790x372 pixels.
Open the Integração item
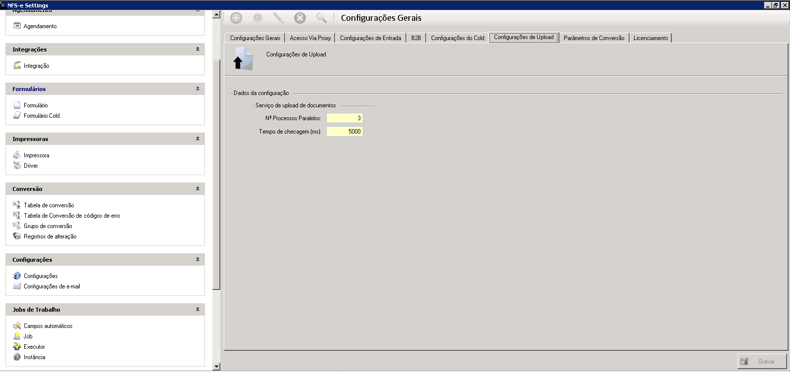click(x=36, y=66)
